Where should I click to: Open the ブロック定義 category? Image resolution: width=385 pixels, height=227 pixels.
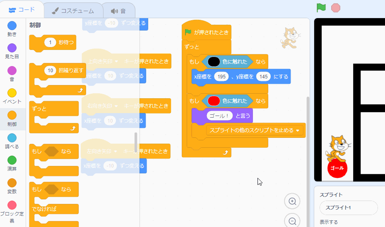click(12, 210)
